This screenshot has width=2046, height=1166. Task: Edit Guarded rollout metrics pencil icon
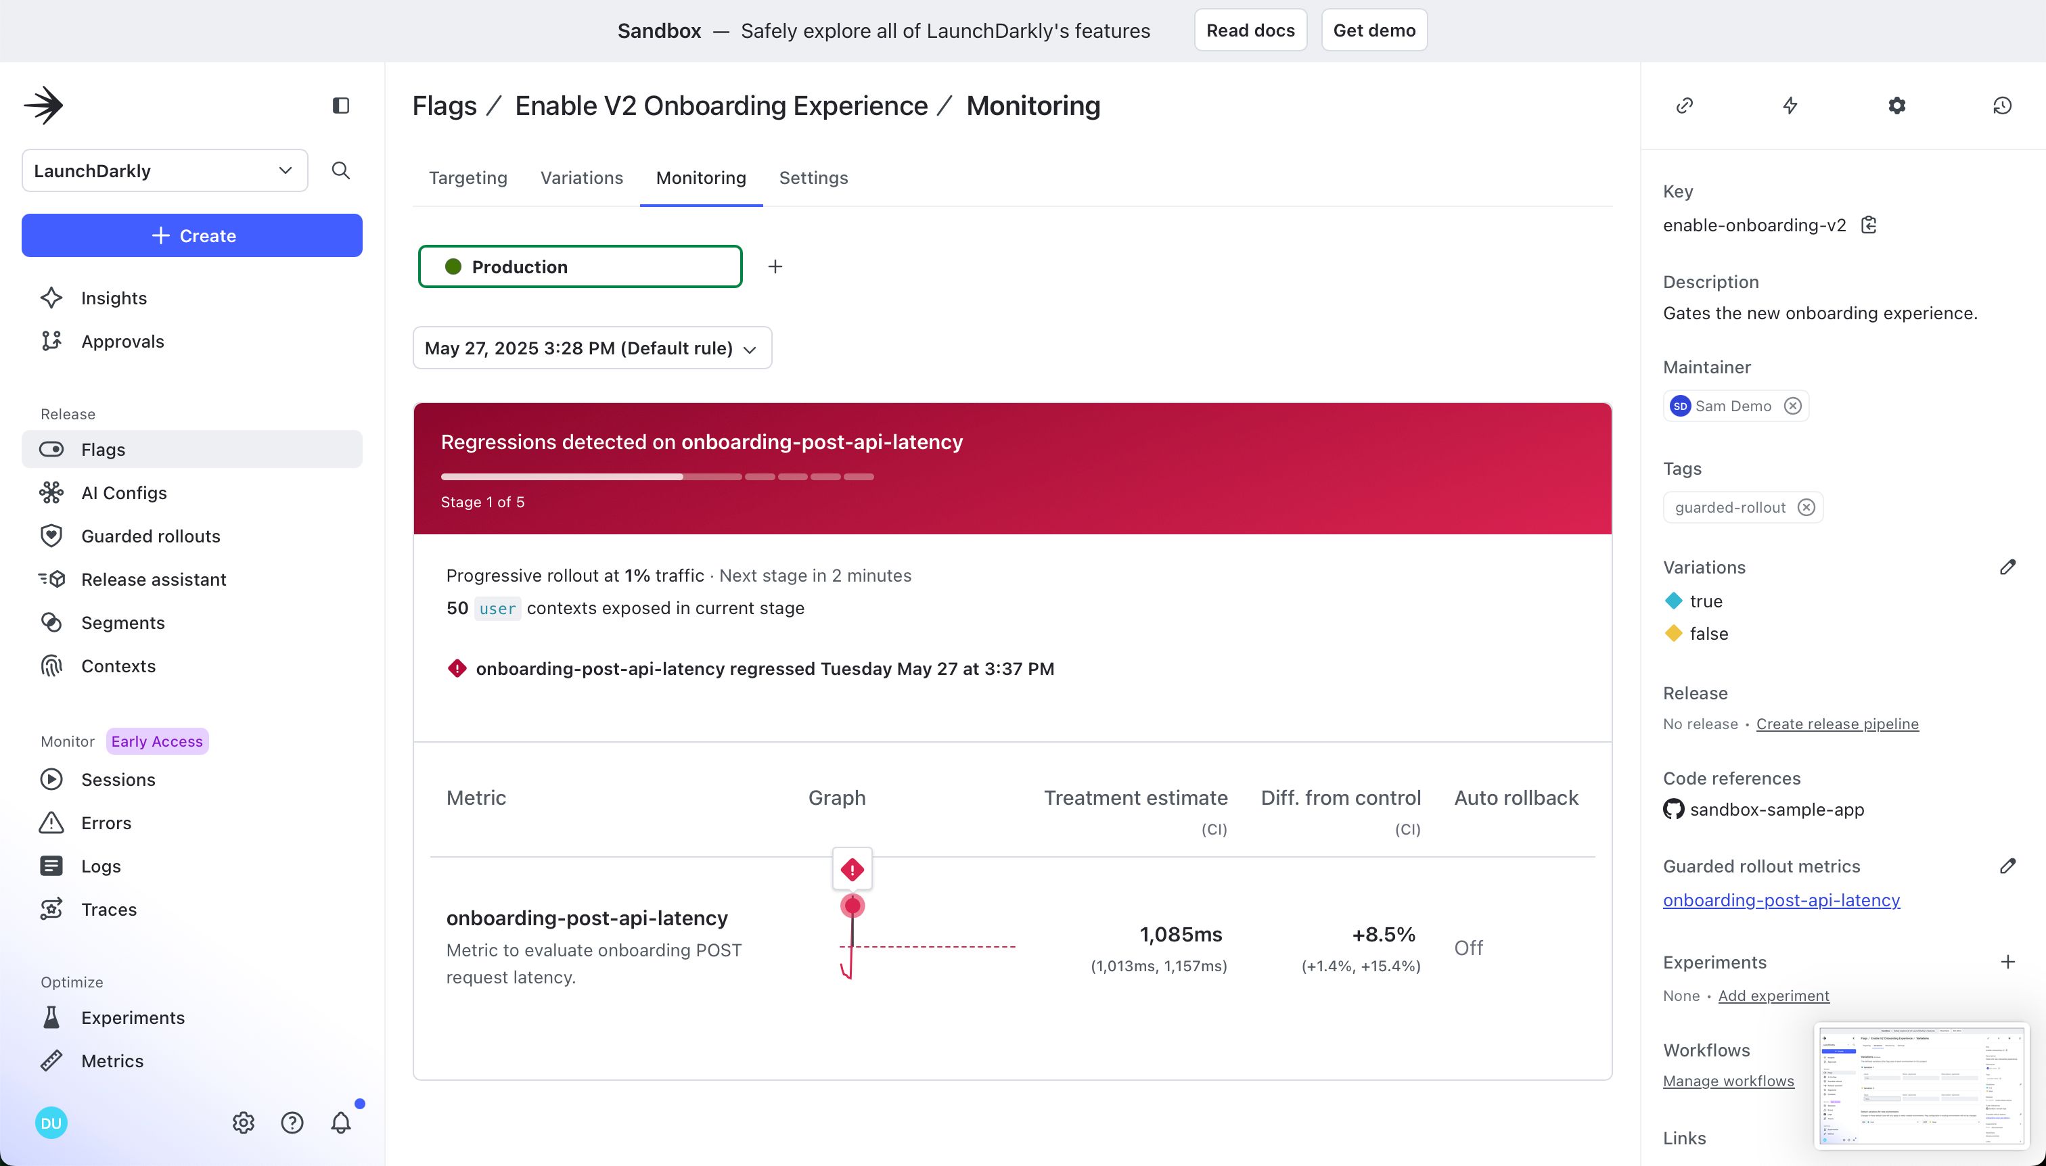(2007, 866)
